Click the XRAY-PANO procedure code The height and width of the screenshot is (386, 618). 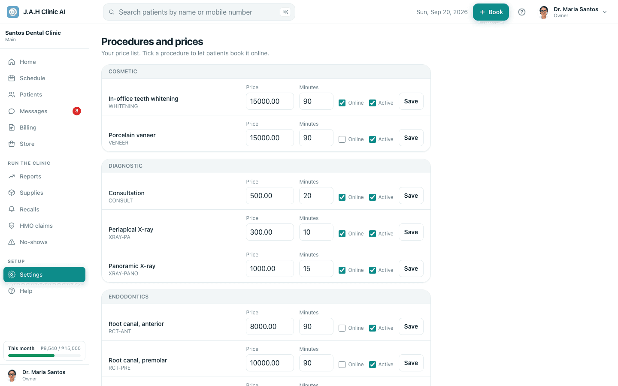123,274
